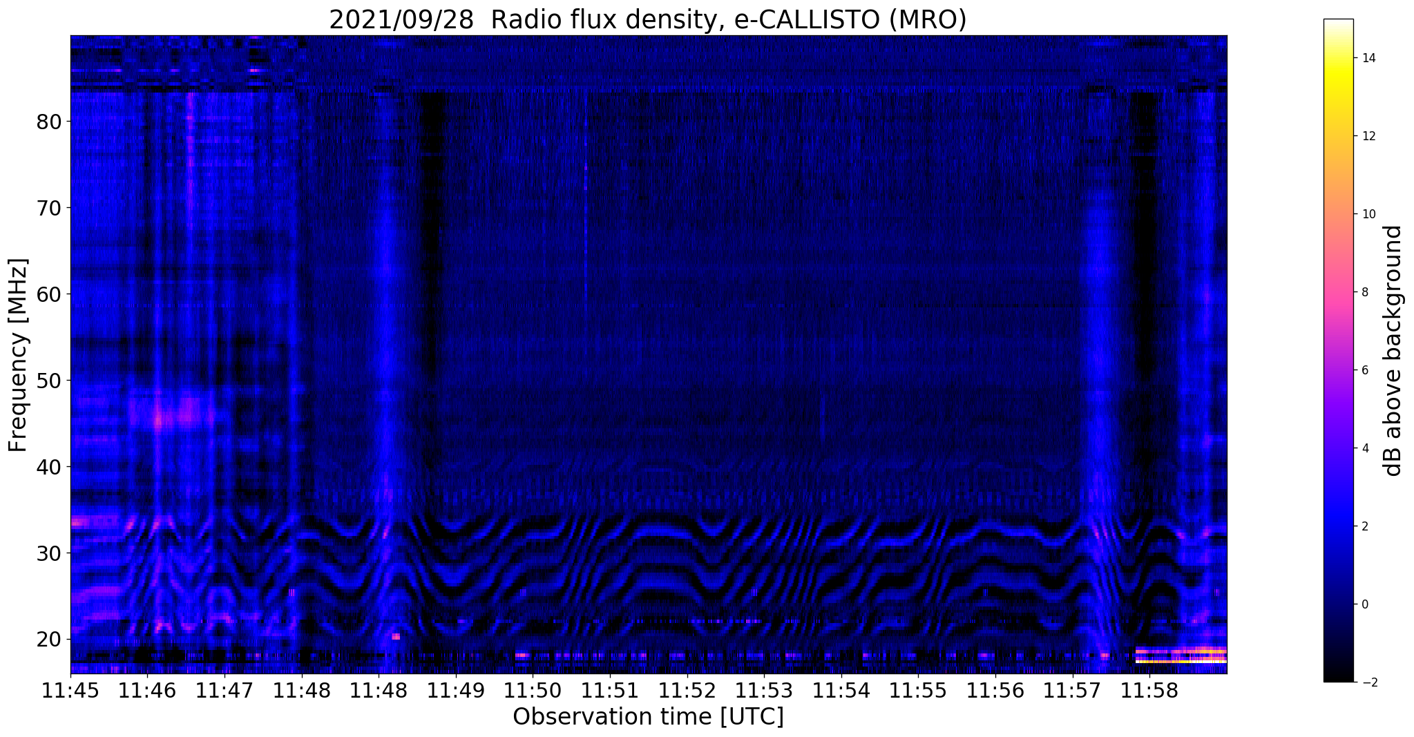Click the 11:49 time tick label
The image size is (1414, 737).
pyautogui.click(x=455, y=690)
